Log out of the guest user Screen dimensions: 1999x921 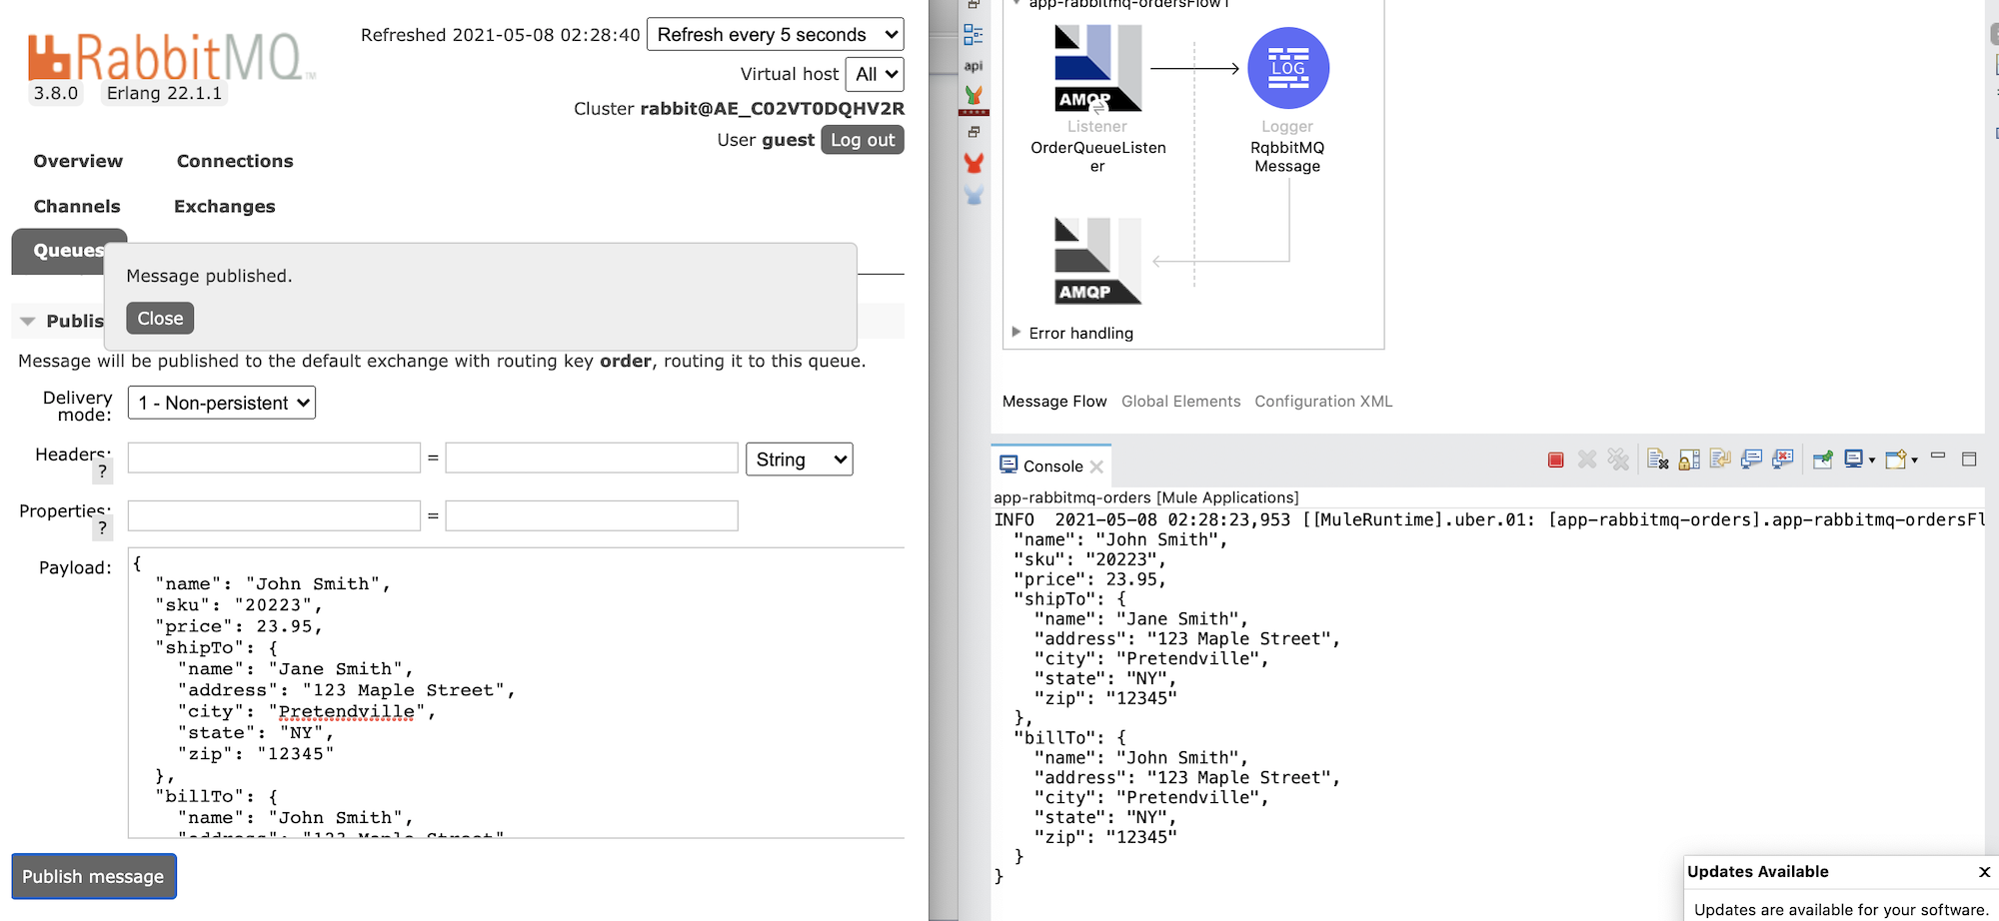coord(863,140)
